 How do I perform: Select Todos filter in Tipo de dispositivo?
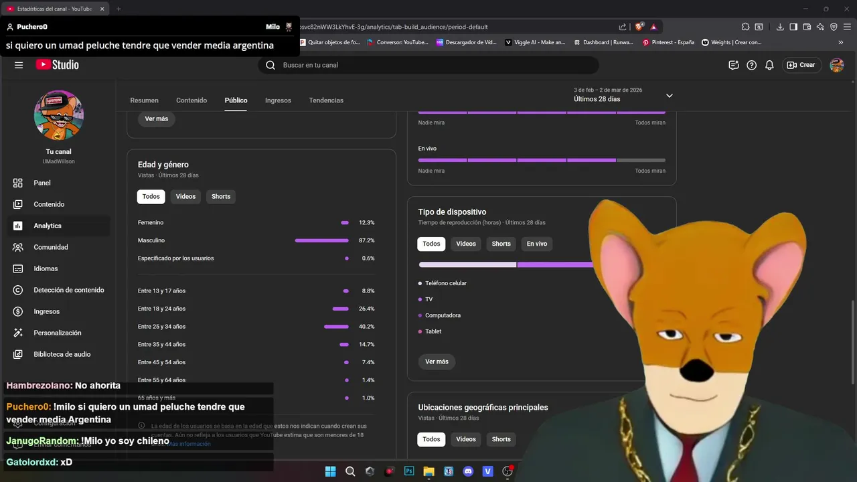pyautogui.click(x=432, y=244)
